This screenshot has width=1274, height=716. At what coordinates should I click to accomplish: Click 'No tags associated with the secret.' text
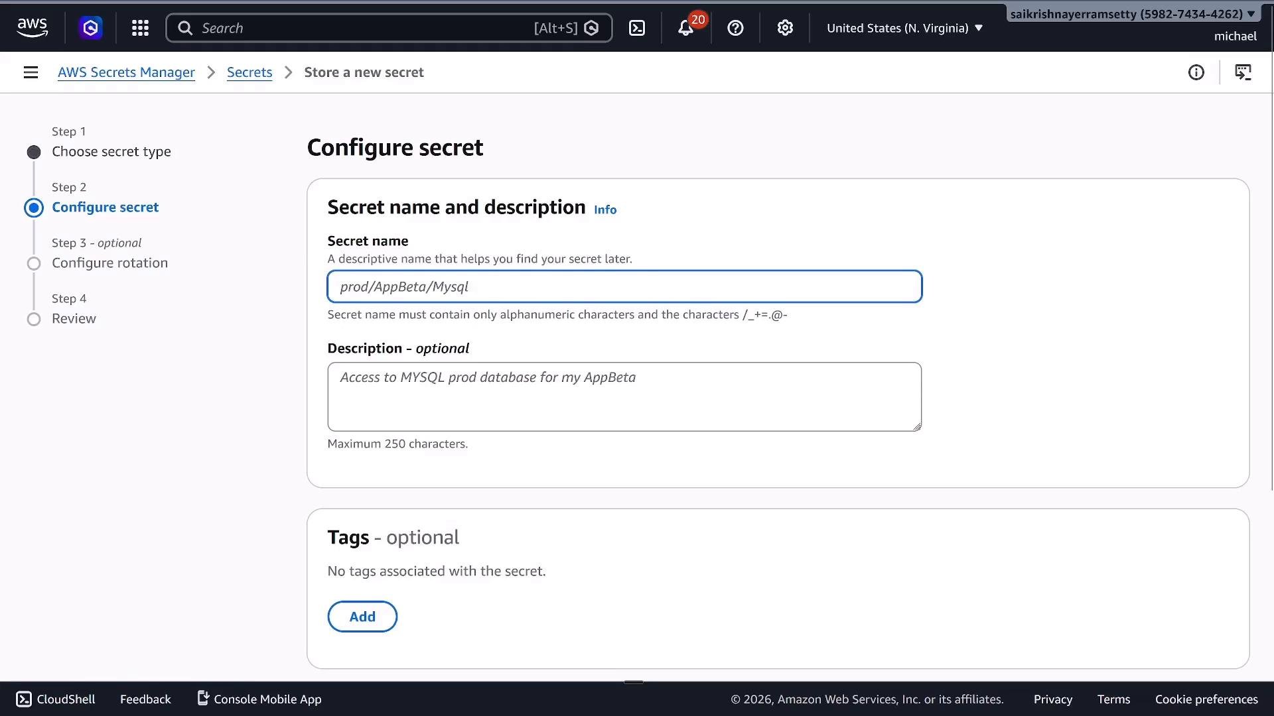click(x=436, y=571)
